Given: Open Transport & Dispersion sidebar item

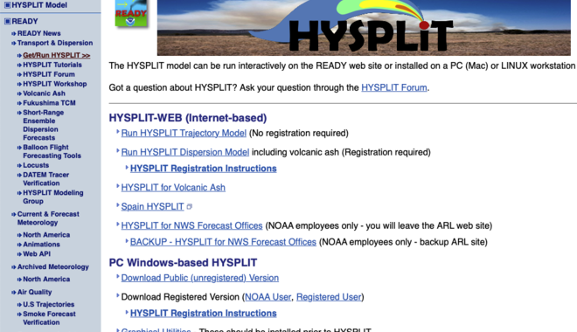Looking at the screenshot, I should (55, 43).
